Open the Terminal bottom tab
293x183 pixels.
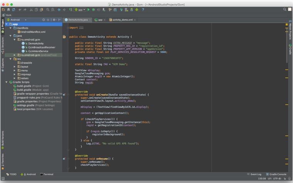(47, 174)
